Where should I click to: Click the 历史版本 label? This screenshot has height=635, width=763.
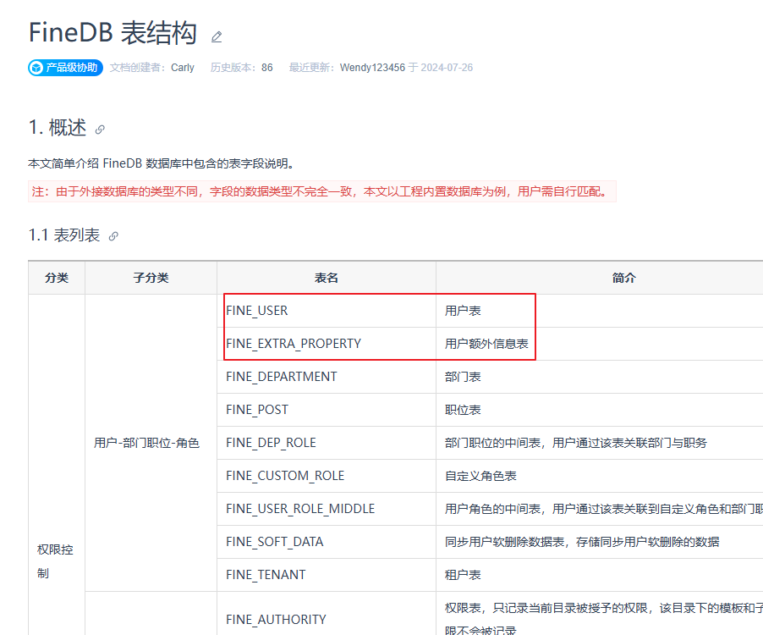tap(233, 68)
